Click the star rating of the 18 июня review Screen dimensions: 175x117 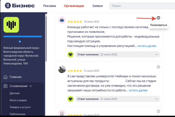coord(75,22)
